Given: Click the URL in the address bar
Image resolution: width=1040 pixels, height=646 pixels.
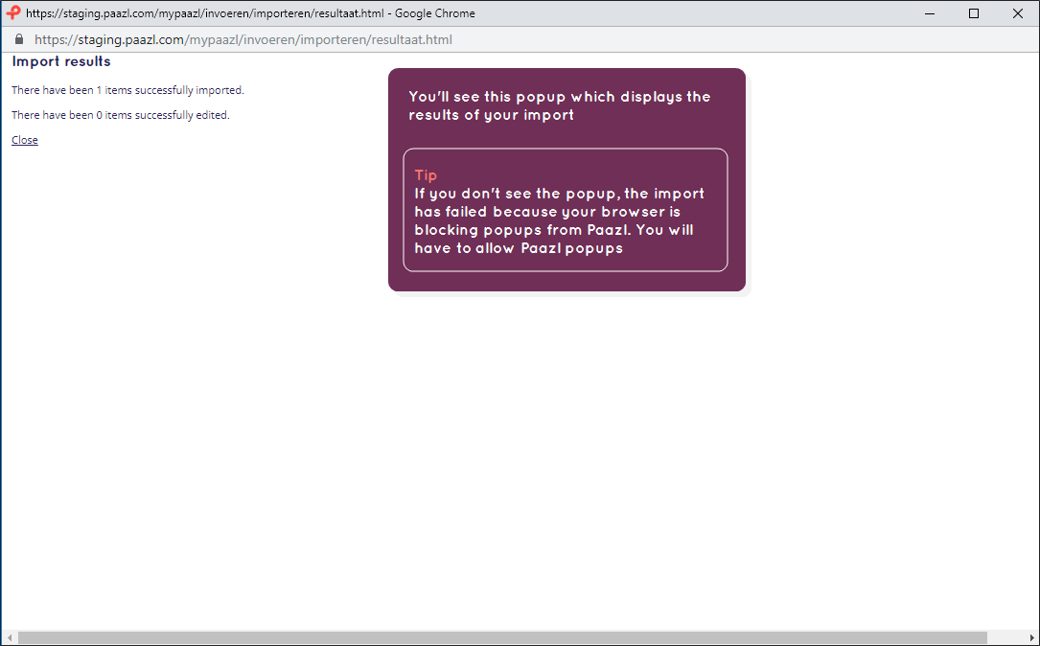Looking at the screenshot, I should pos(243,40).
